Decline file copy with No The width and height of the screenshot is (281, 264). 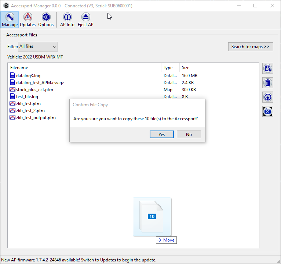189,134
